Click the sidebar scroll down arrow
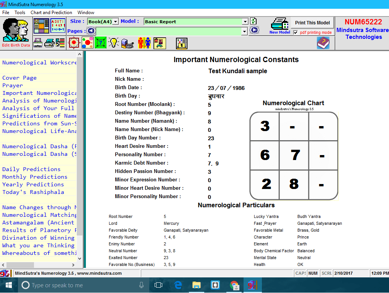Screen dimensions: 389x293 [79, 259]
